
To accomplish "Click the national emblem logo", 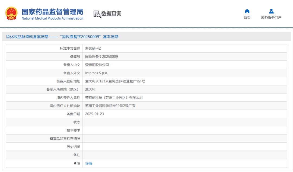I will point(11,13).
